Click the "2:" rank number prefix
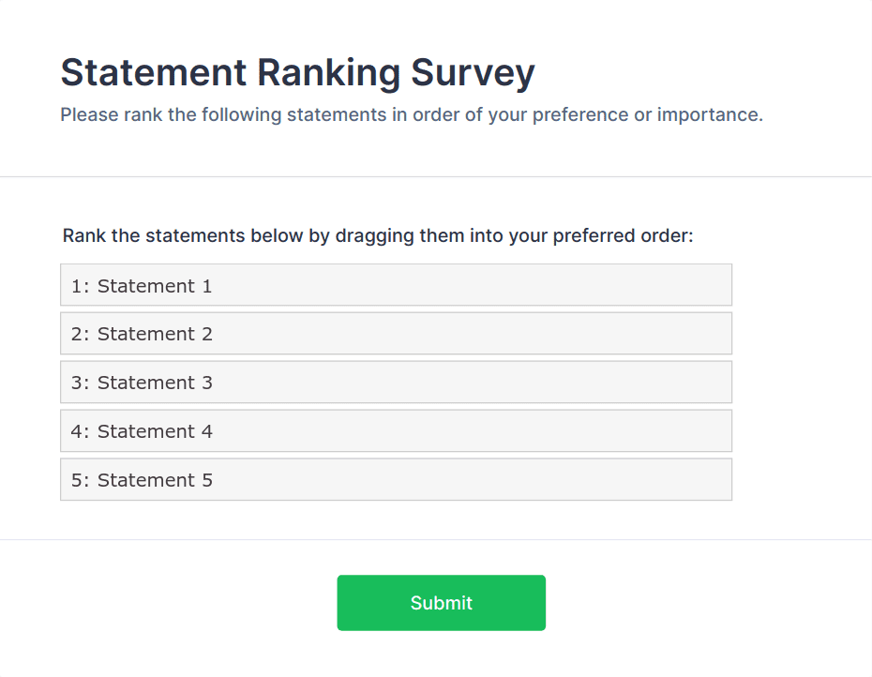Screen dimensions: 872x677 point(80,335)
